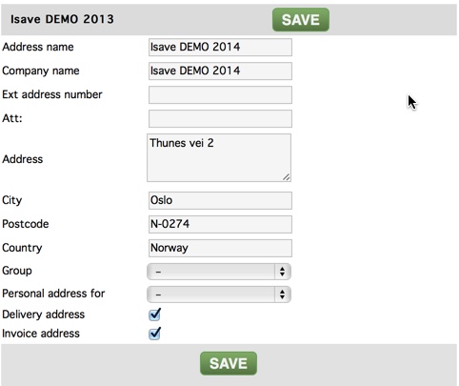Open the Personal address for dropdown
459x386 pixels.
[x=219, y=295]
